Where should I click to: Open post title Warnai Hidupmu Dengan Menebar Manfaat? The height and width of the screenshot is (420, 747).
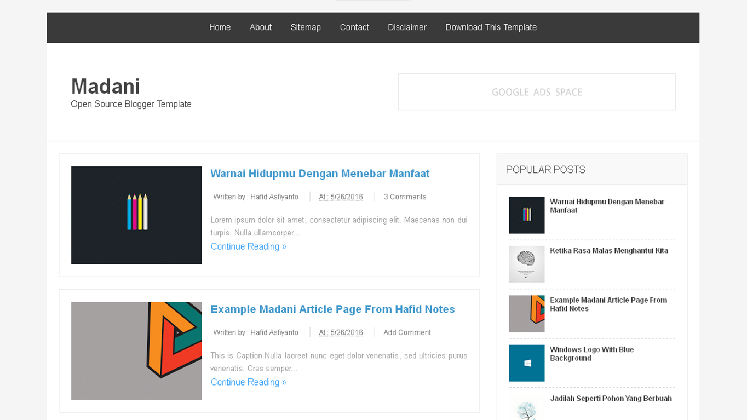[320, 174]
